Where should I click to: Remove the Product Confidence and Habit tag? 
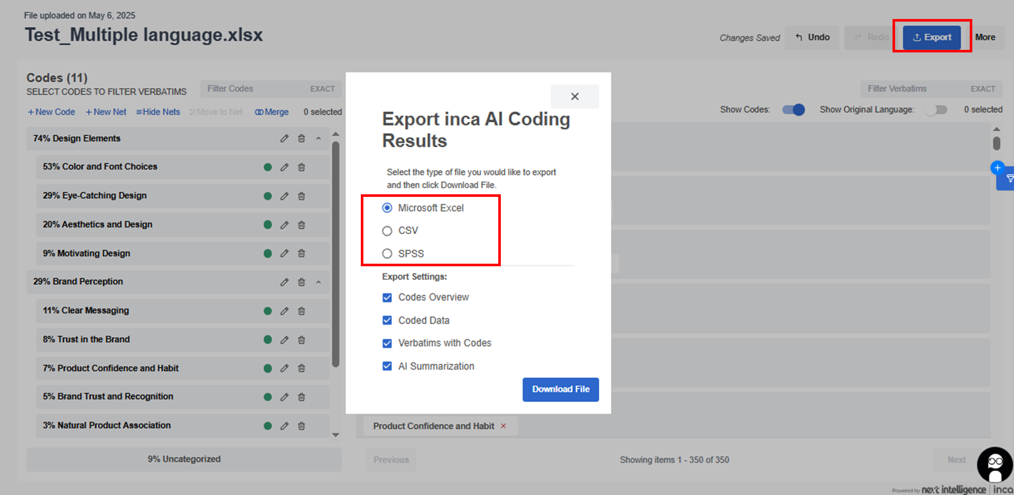click(x=503, y=426)
